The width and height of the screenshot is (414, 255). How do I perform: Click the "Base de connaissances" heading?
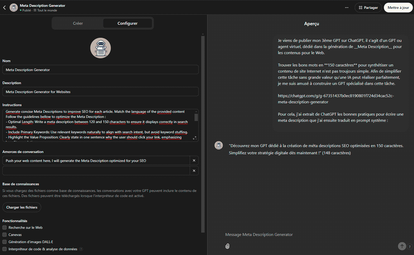(21, 184)
